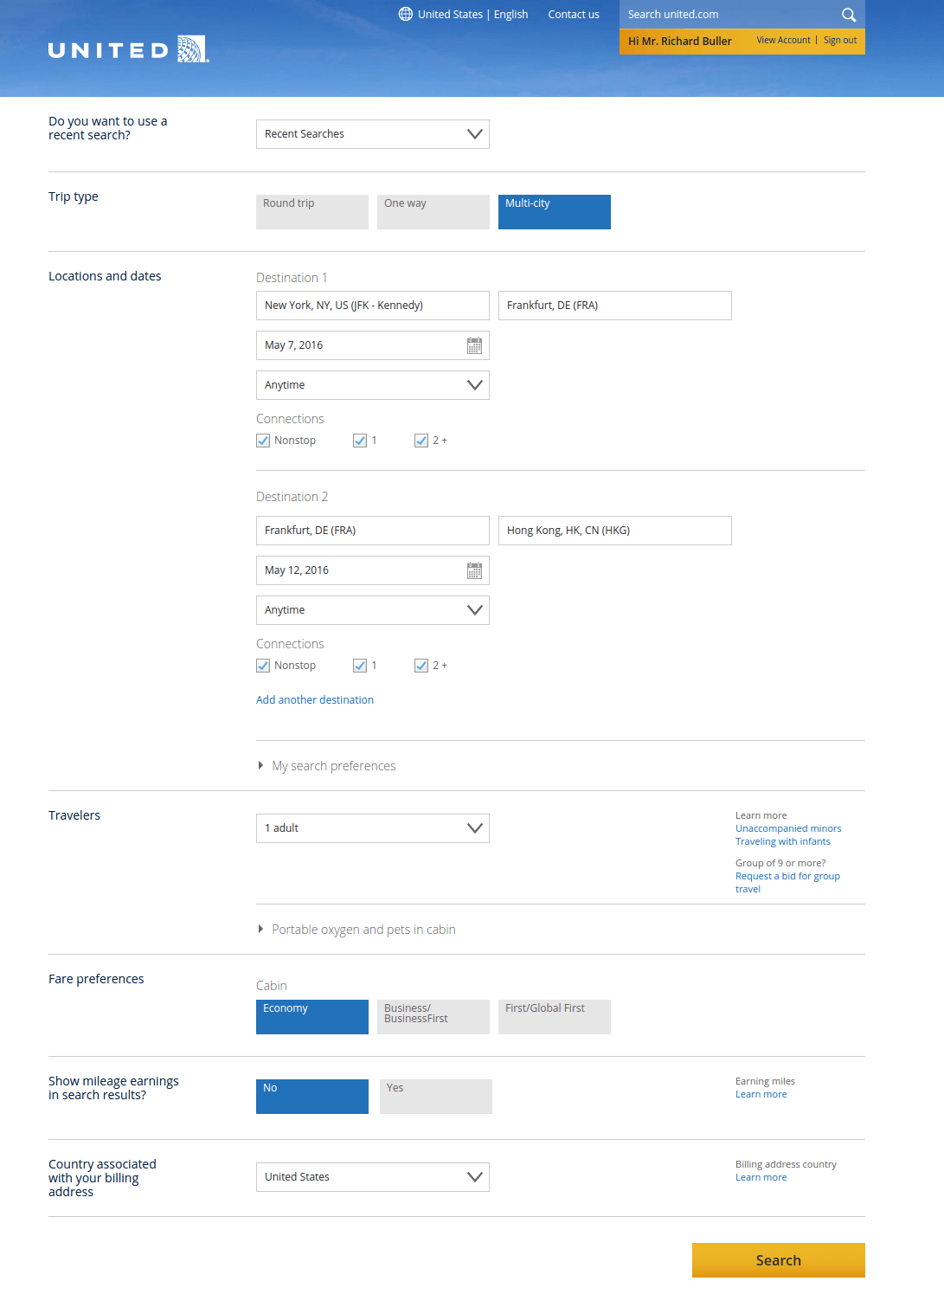Click Learn more under Billing address country
Screen dimensions: 944x1294
pos(761,1177)
